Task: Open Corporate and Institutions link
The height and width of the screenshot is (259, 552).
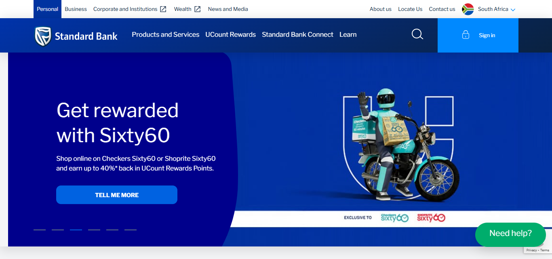Action: click(125, 9)
